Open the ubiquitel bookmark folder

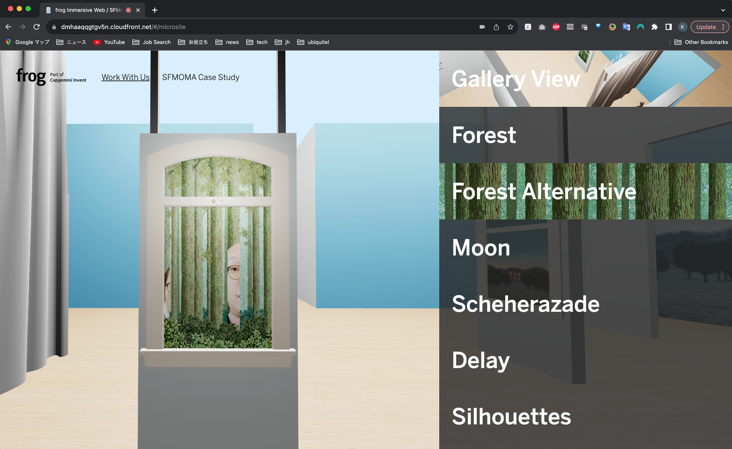(313, 42)
